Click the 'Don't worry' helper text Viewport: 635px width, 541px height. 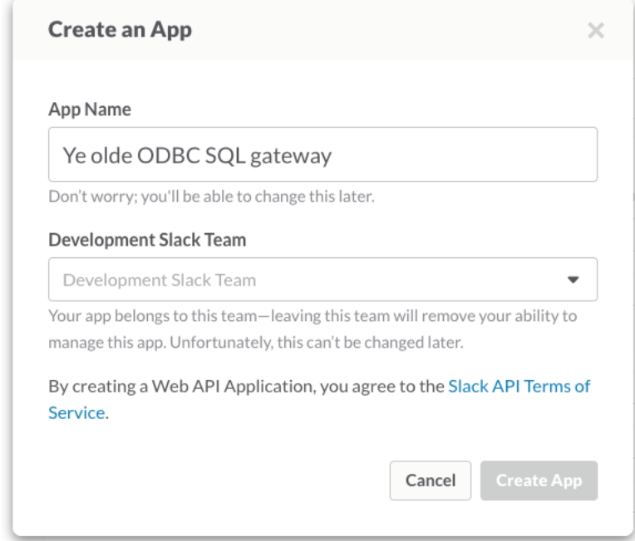(211, 197)
